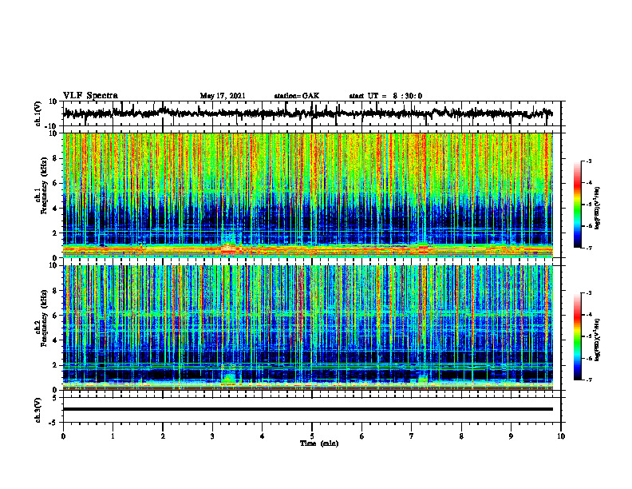This screenshot has height=489, width=632.
Task: Click the -7 value on ch.2 colorbar
Action: 588,380
